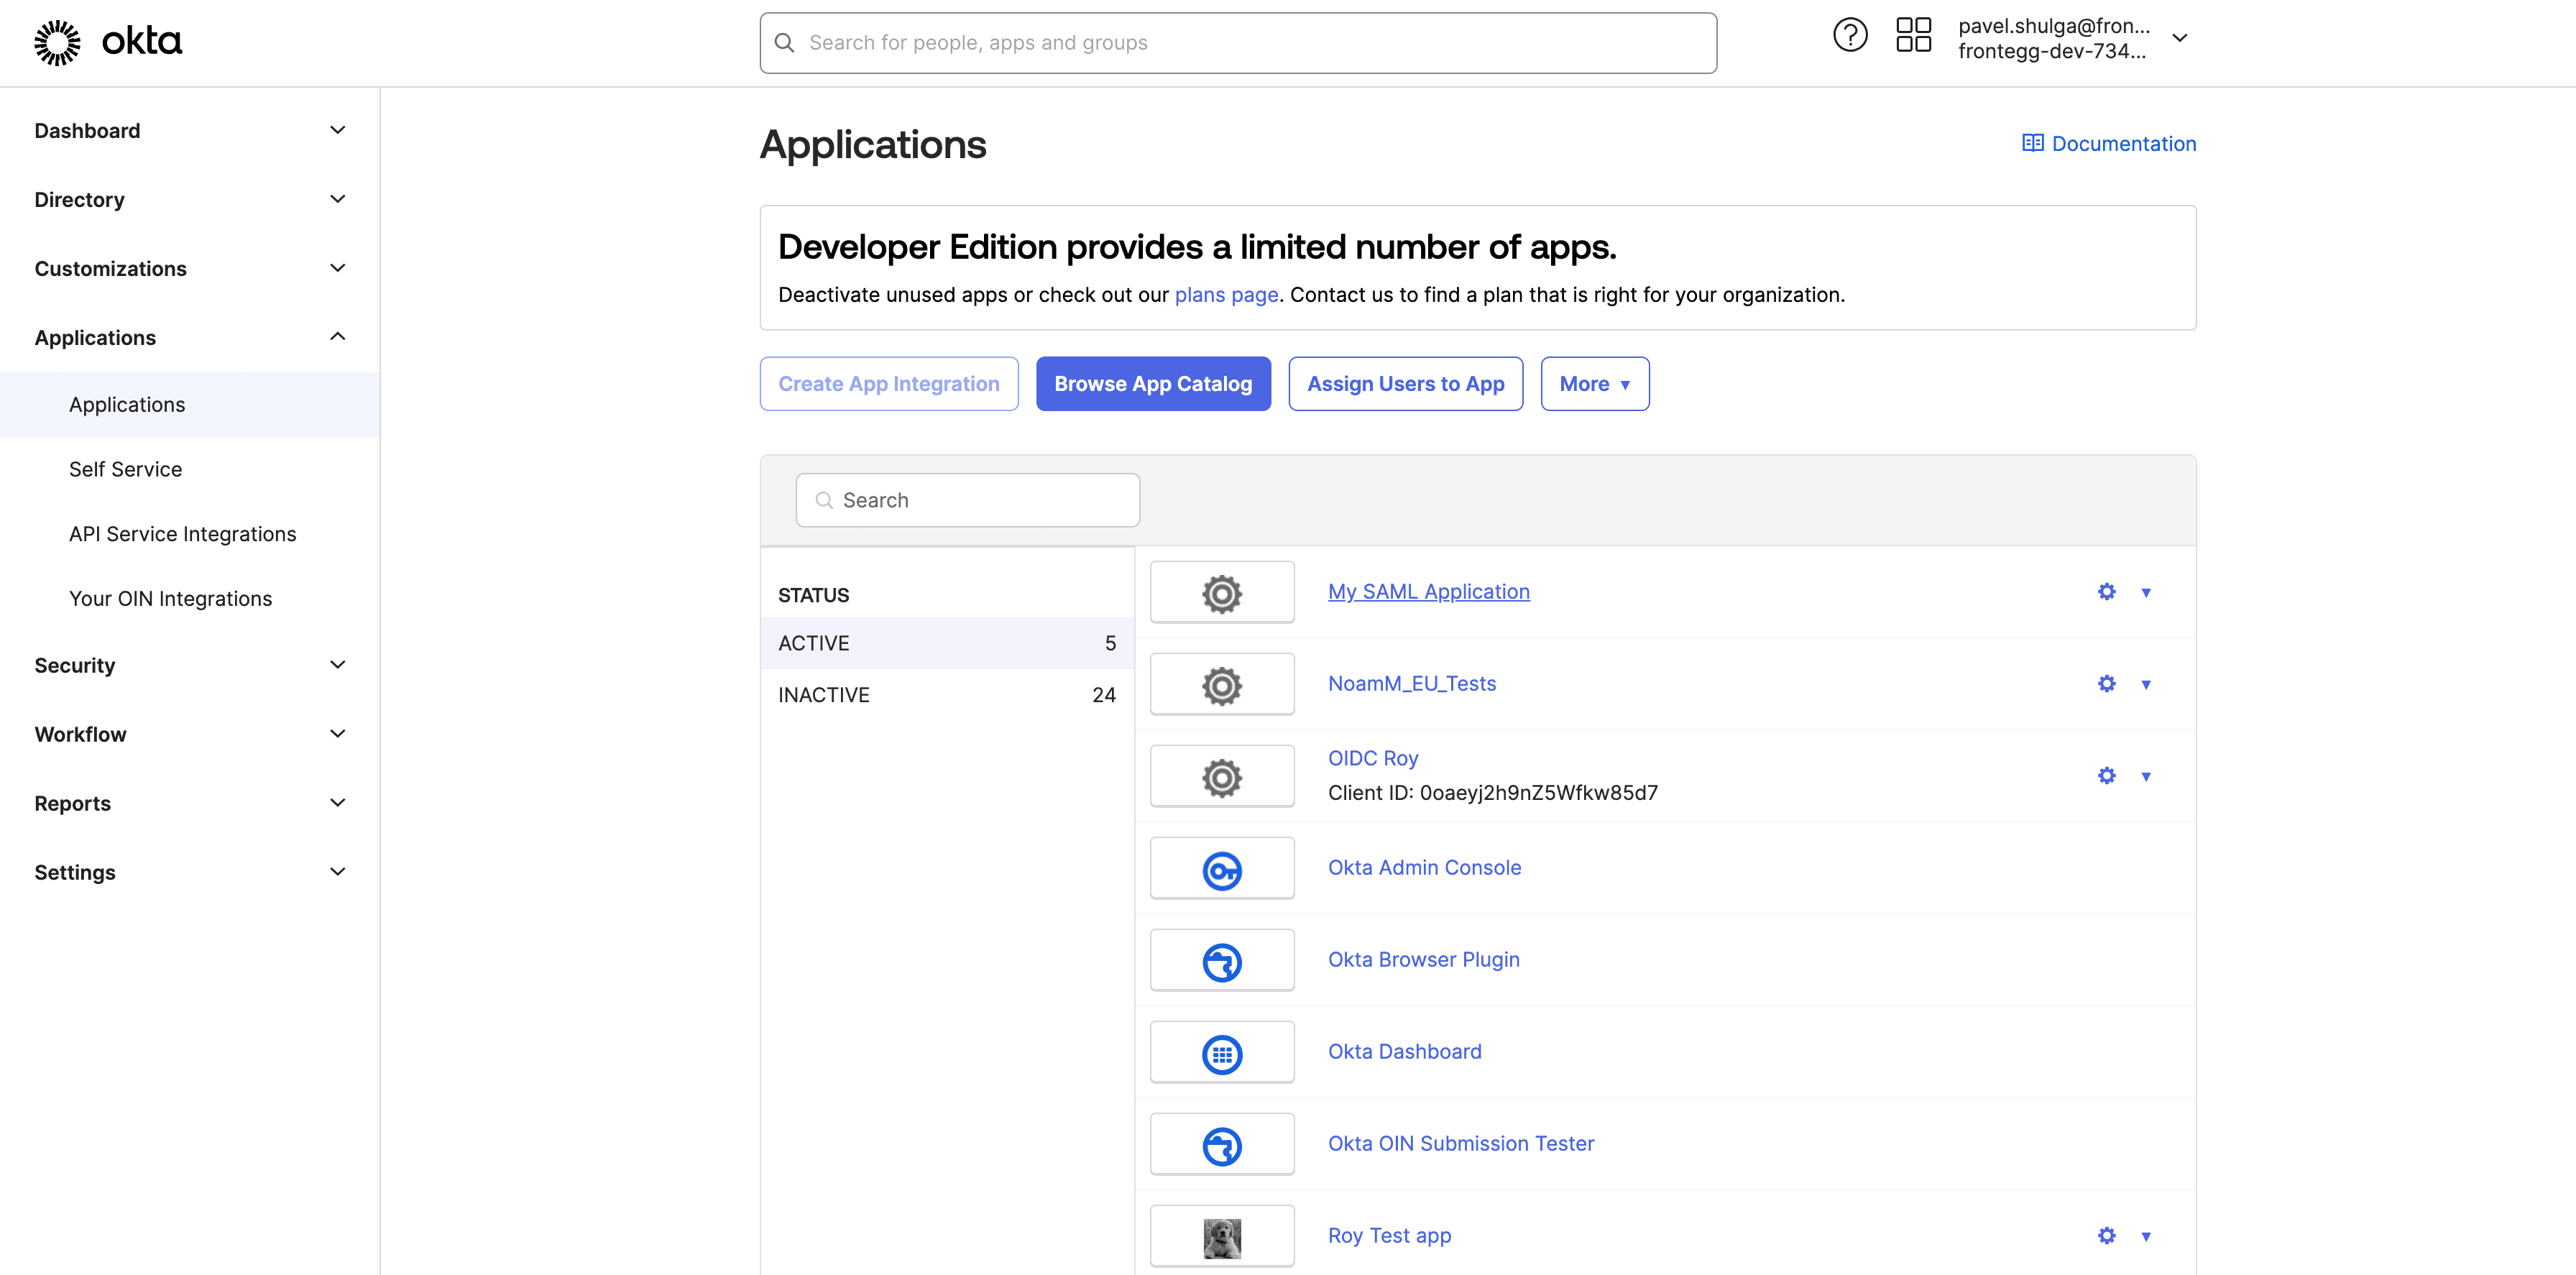
Task: Collapse the Applications sidebar section
Action: [190, 338]
